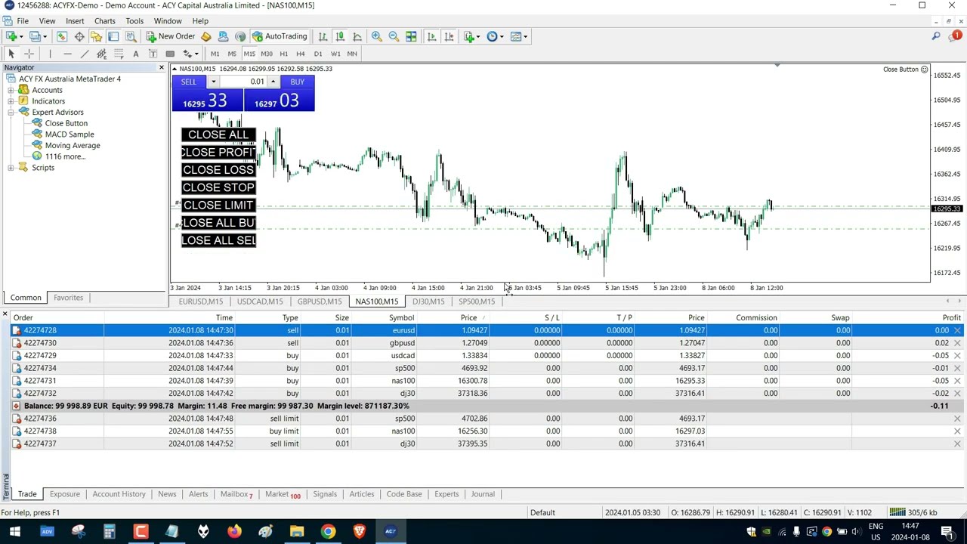967x544 pixels.
Task: Open the Templates dropdown arrow
Action: 525,36
